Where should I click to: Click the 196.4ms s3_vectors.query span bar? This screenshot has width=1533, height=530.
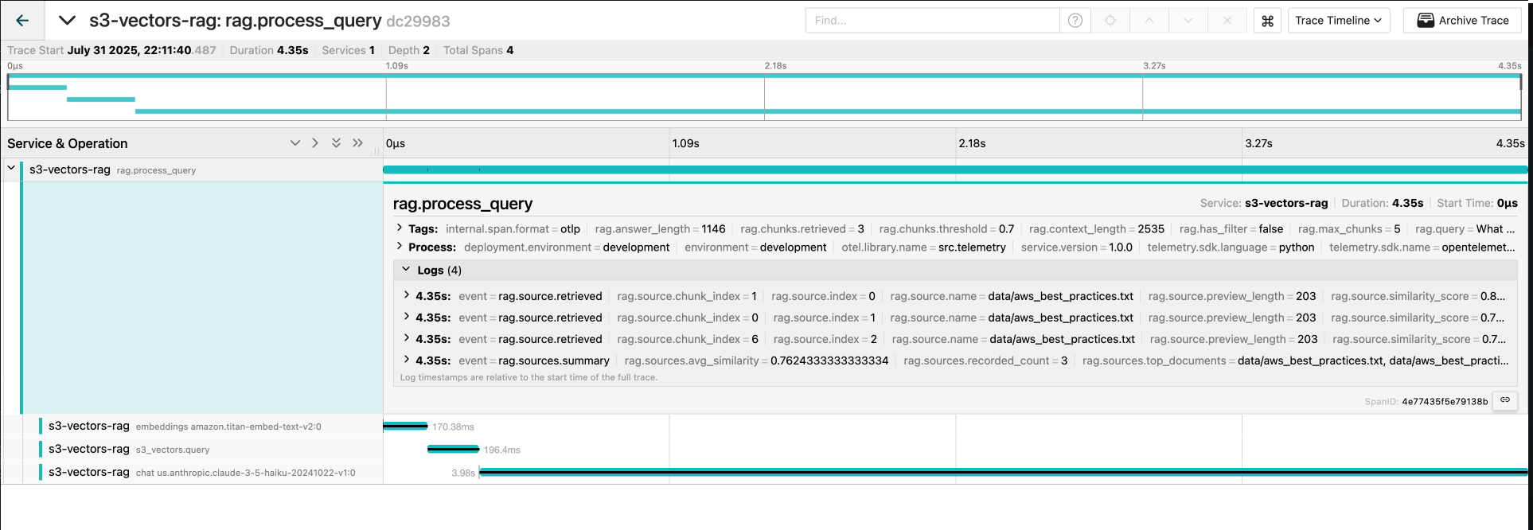click(x=453, y=450)
